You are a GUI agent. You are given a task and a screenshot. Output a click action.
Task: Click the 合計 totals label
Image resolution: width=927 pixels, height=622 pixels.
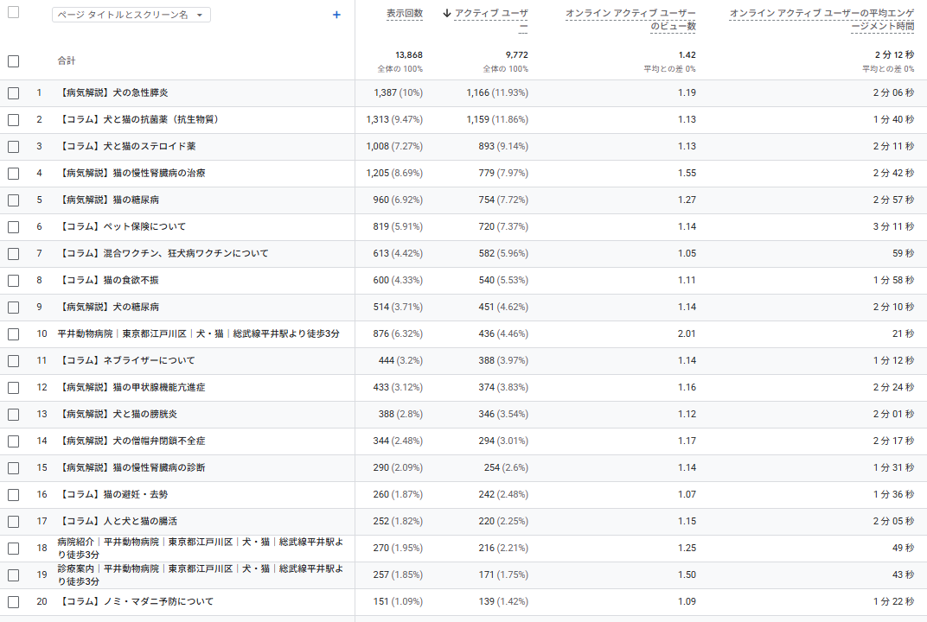[x=67, y=60]
